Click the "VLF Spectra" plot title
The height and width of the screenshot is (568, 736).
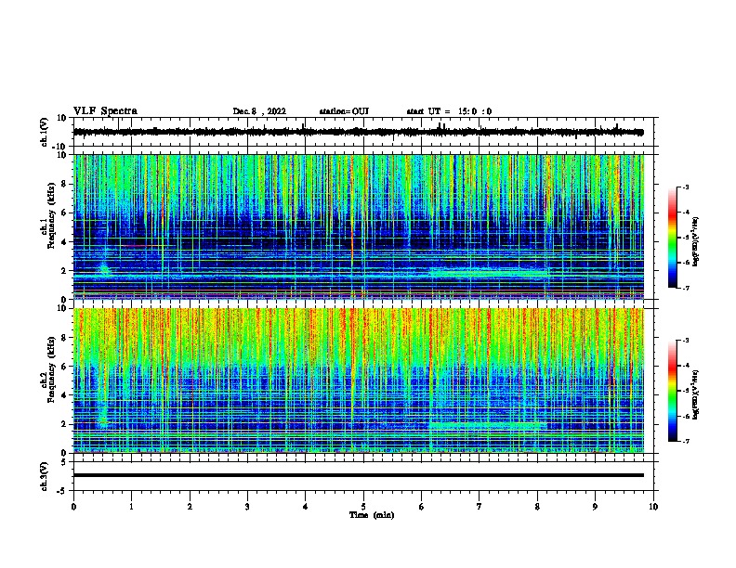[105, 111]
